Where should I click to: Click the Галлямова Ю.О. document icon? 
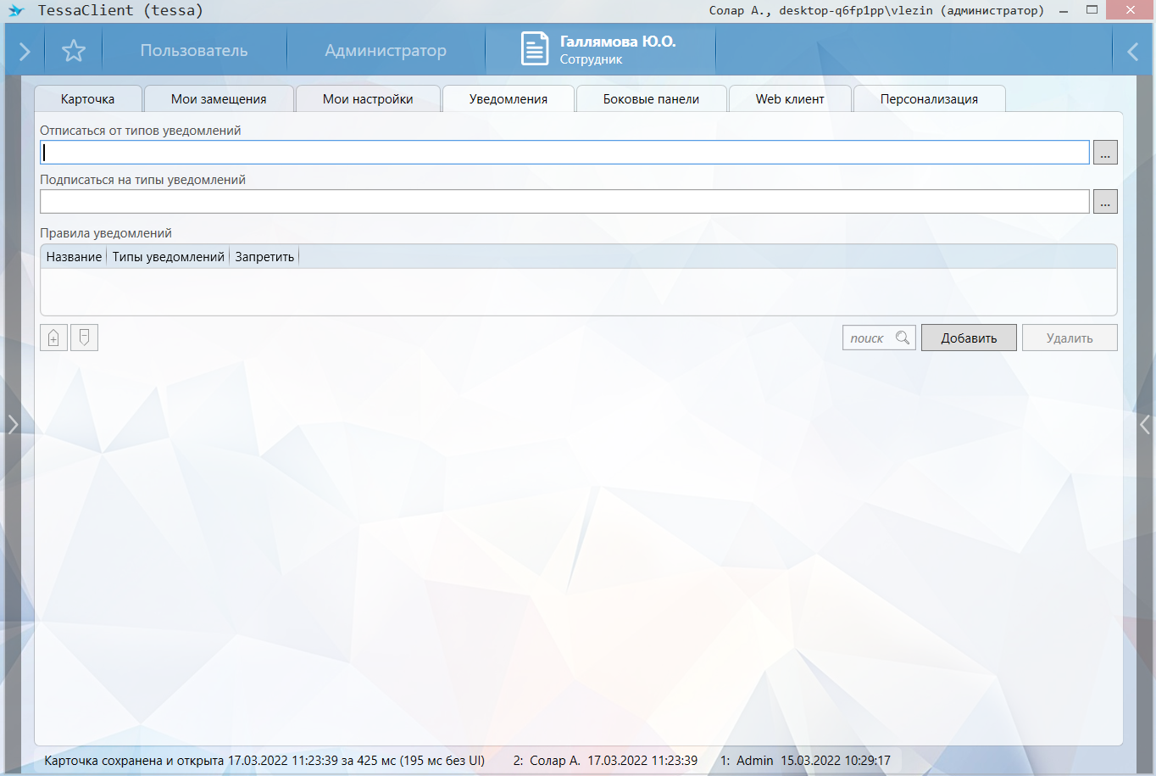click(x=534, y=49)
